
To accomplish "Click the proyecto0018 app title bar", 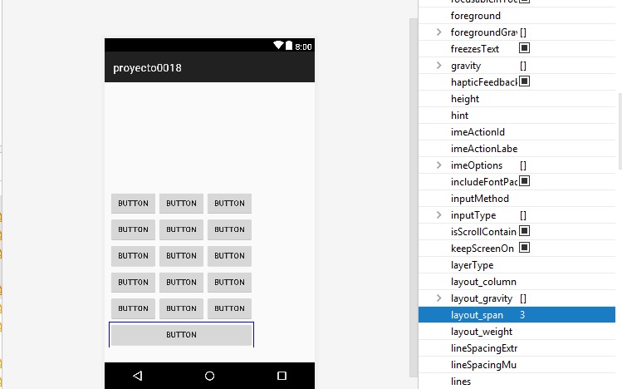I will tap(209, 68).
